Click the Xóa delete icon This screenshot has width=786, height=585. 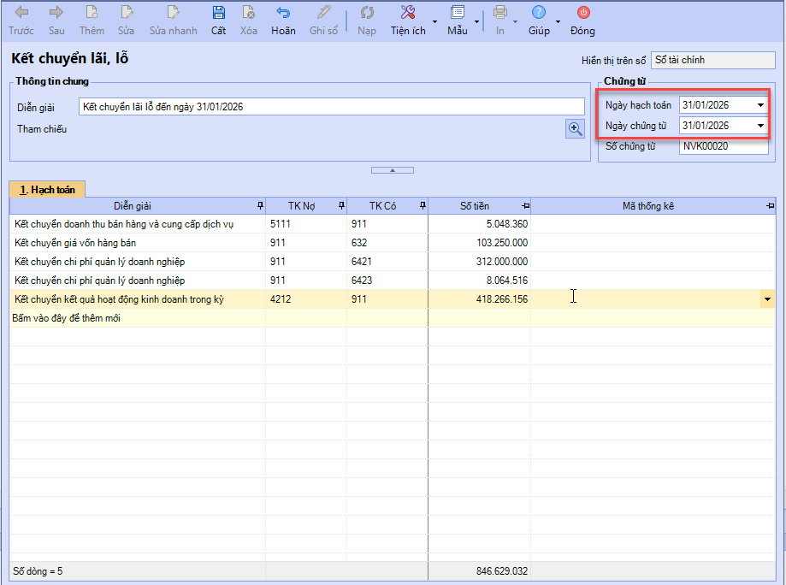point(248,13)
